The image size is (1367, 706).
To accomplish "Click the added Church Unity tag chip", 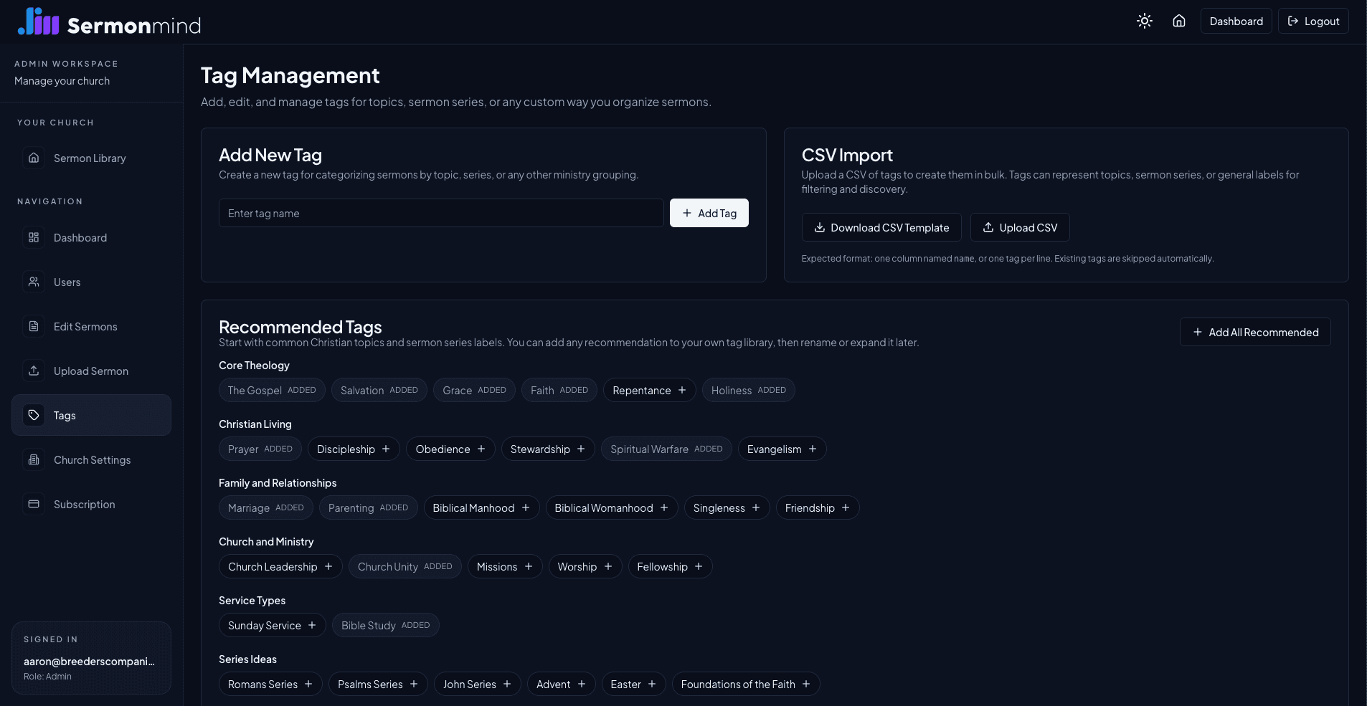I will tap(405, 566).
